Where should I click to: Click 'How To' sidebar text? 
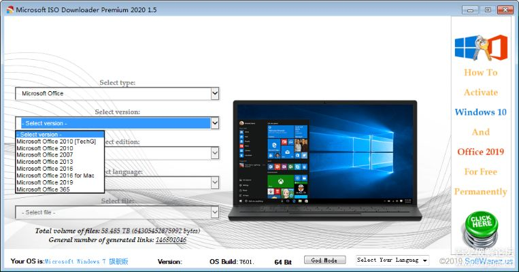tap(481, 73)
